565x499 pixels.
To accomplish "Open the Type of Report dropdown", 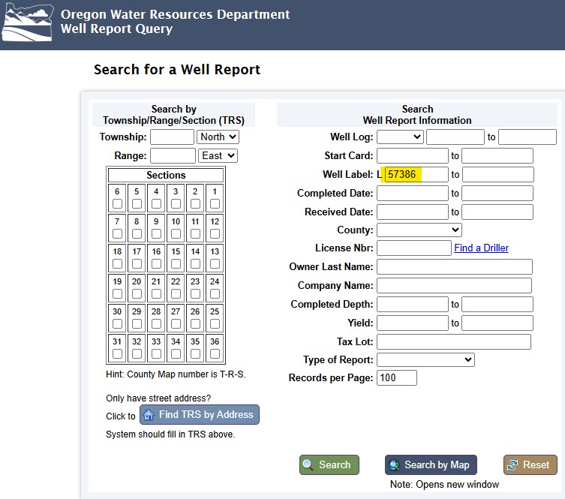I will pyautogui.click(x=425, y=359).
